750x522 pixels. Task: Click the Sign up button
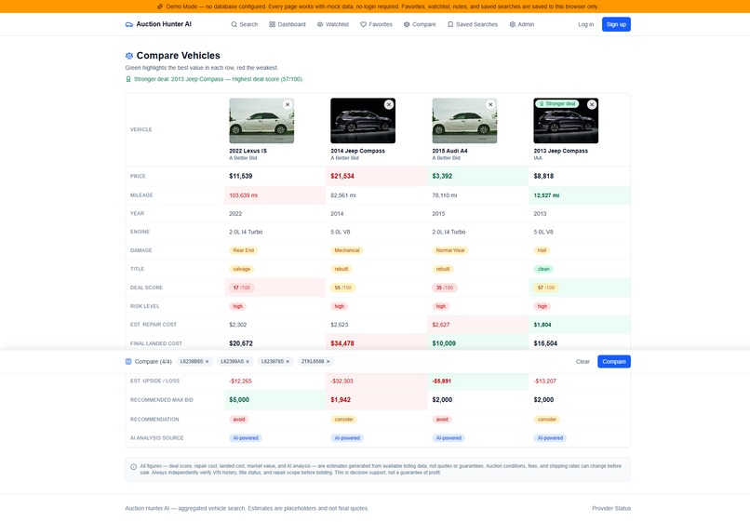click(616, 24)
